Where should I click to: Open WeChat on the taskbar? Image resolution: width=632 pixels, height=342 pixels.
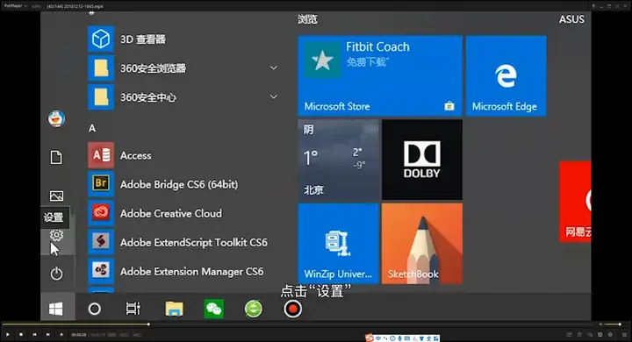click(x=213, y=309)
